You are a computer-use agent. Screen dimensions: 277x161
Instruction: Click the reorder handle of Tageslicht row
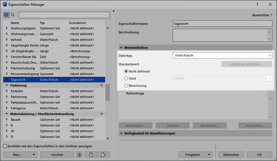pyautogui.click(x=7, y=80)
